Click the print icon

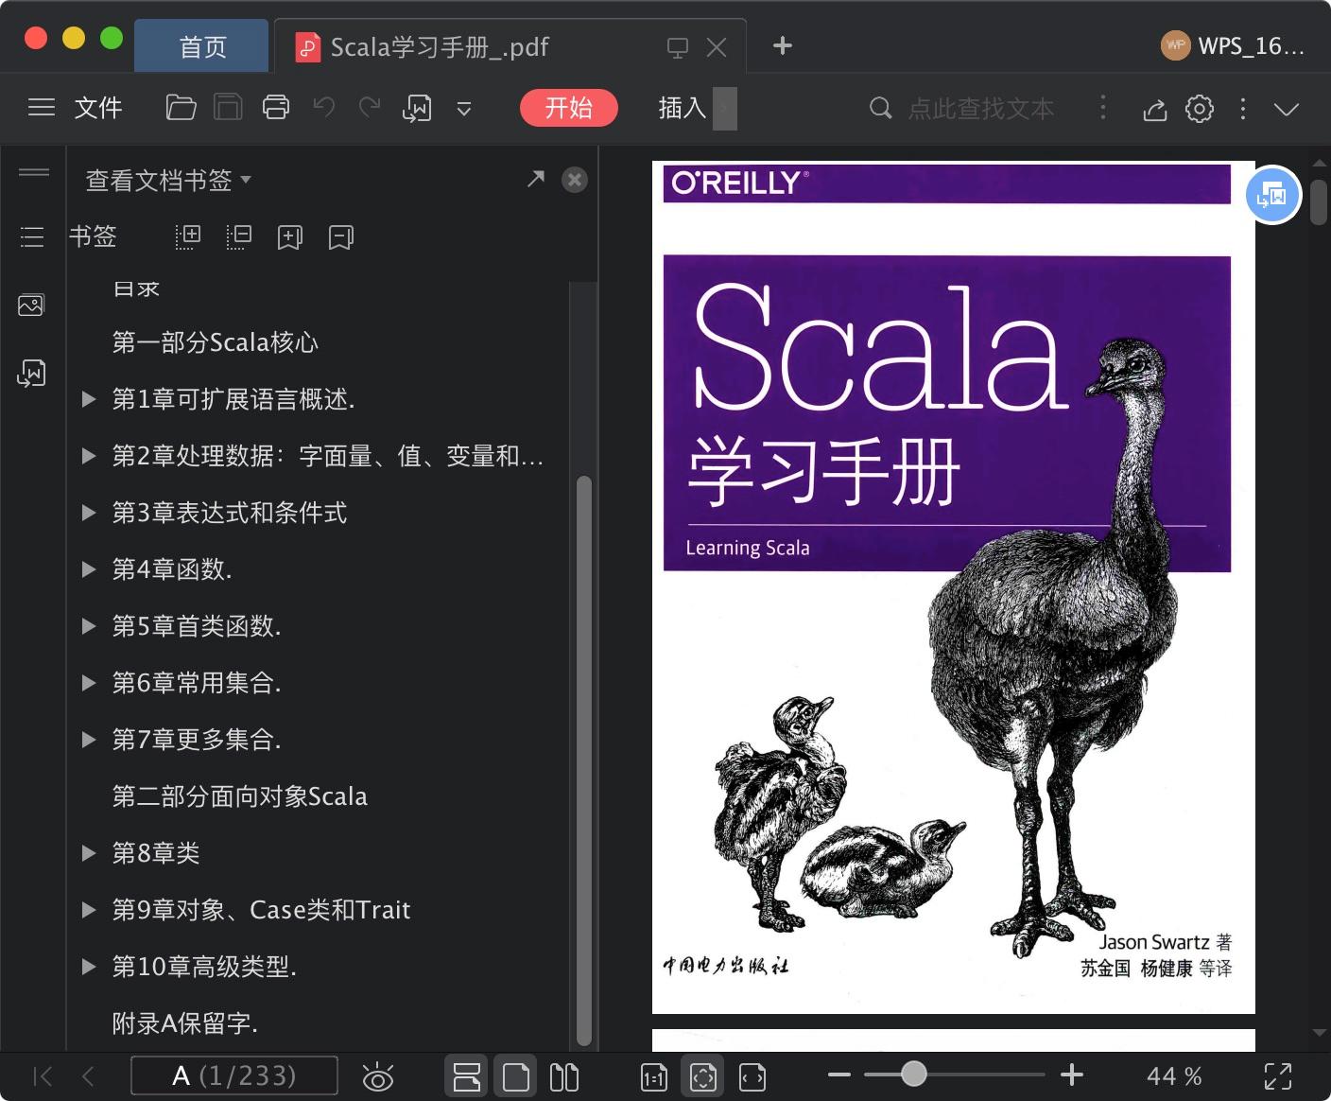click(276, 108)
